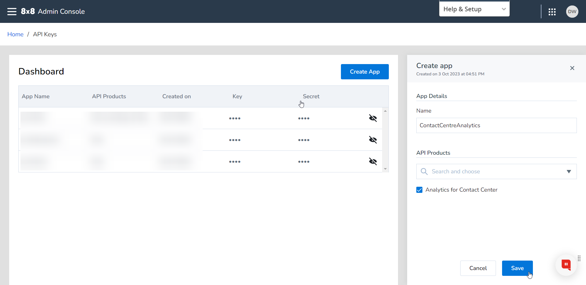Cancel app creation

click(x=478, y=268)
